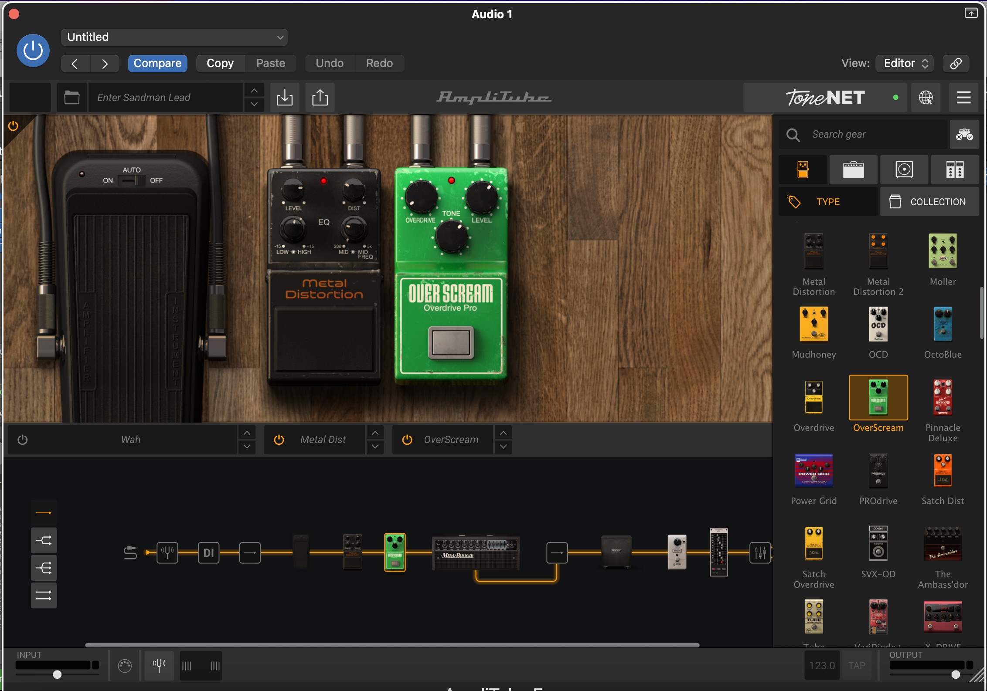Select the stomp pedals gear category icon

803,169
